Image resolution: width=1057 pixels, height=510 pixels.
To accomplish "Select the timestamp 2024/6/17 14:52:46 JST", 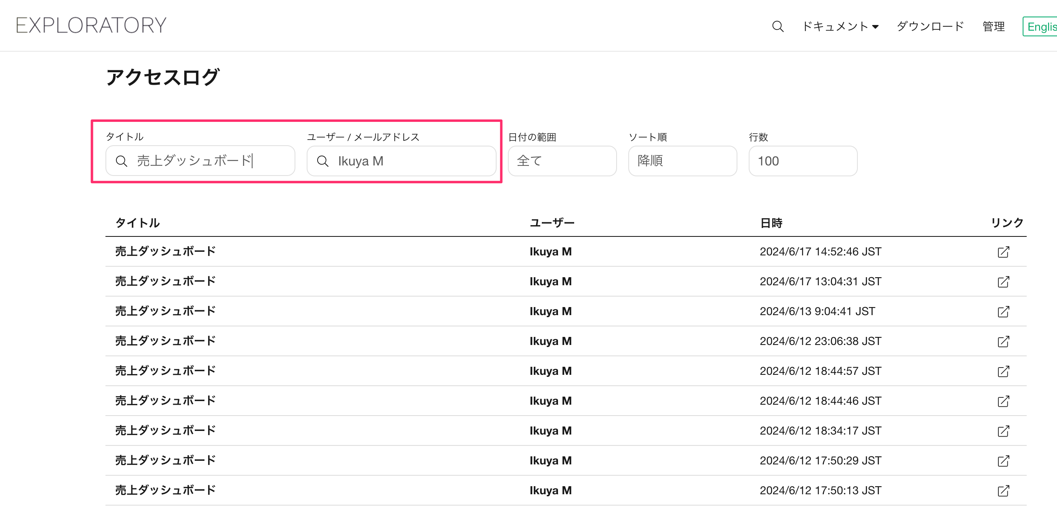I will tap(820, 251).
